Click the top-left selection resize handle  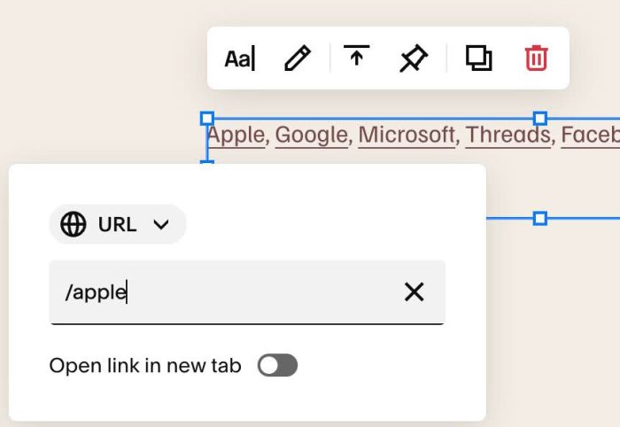(207, 118)
